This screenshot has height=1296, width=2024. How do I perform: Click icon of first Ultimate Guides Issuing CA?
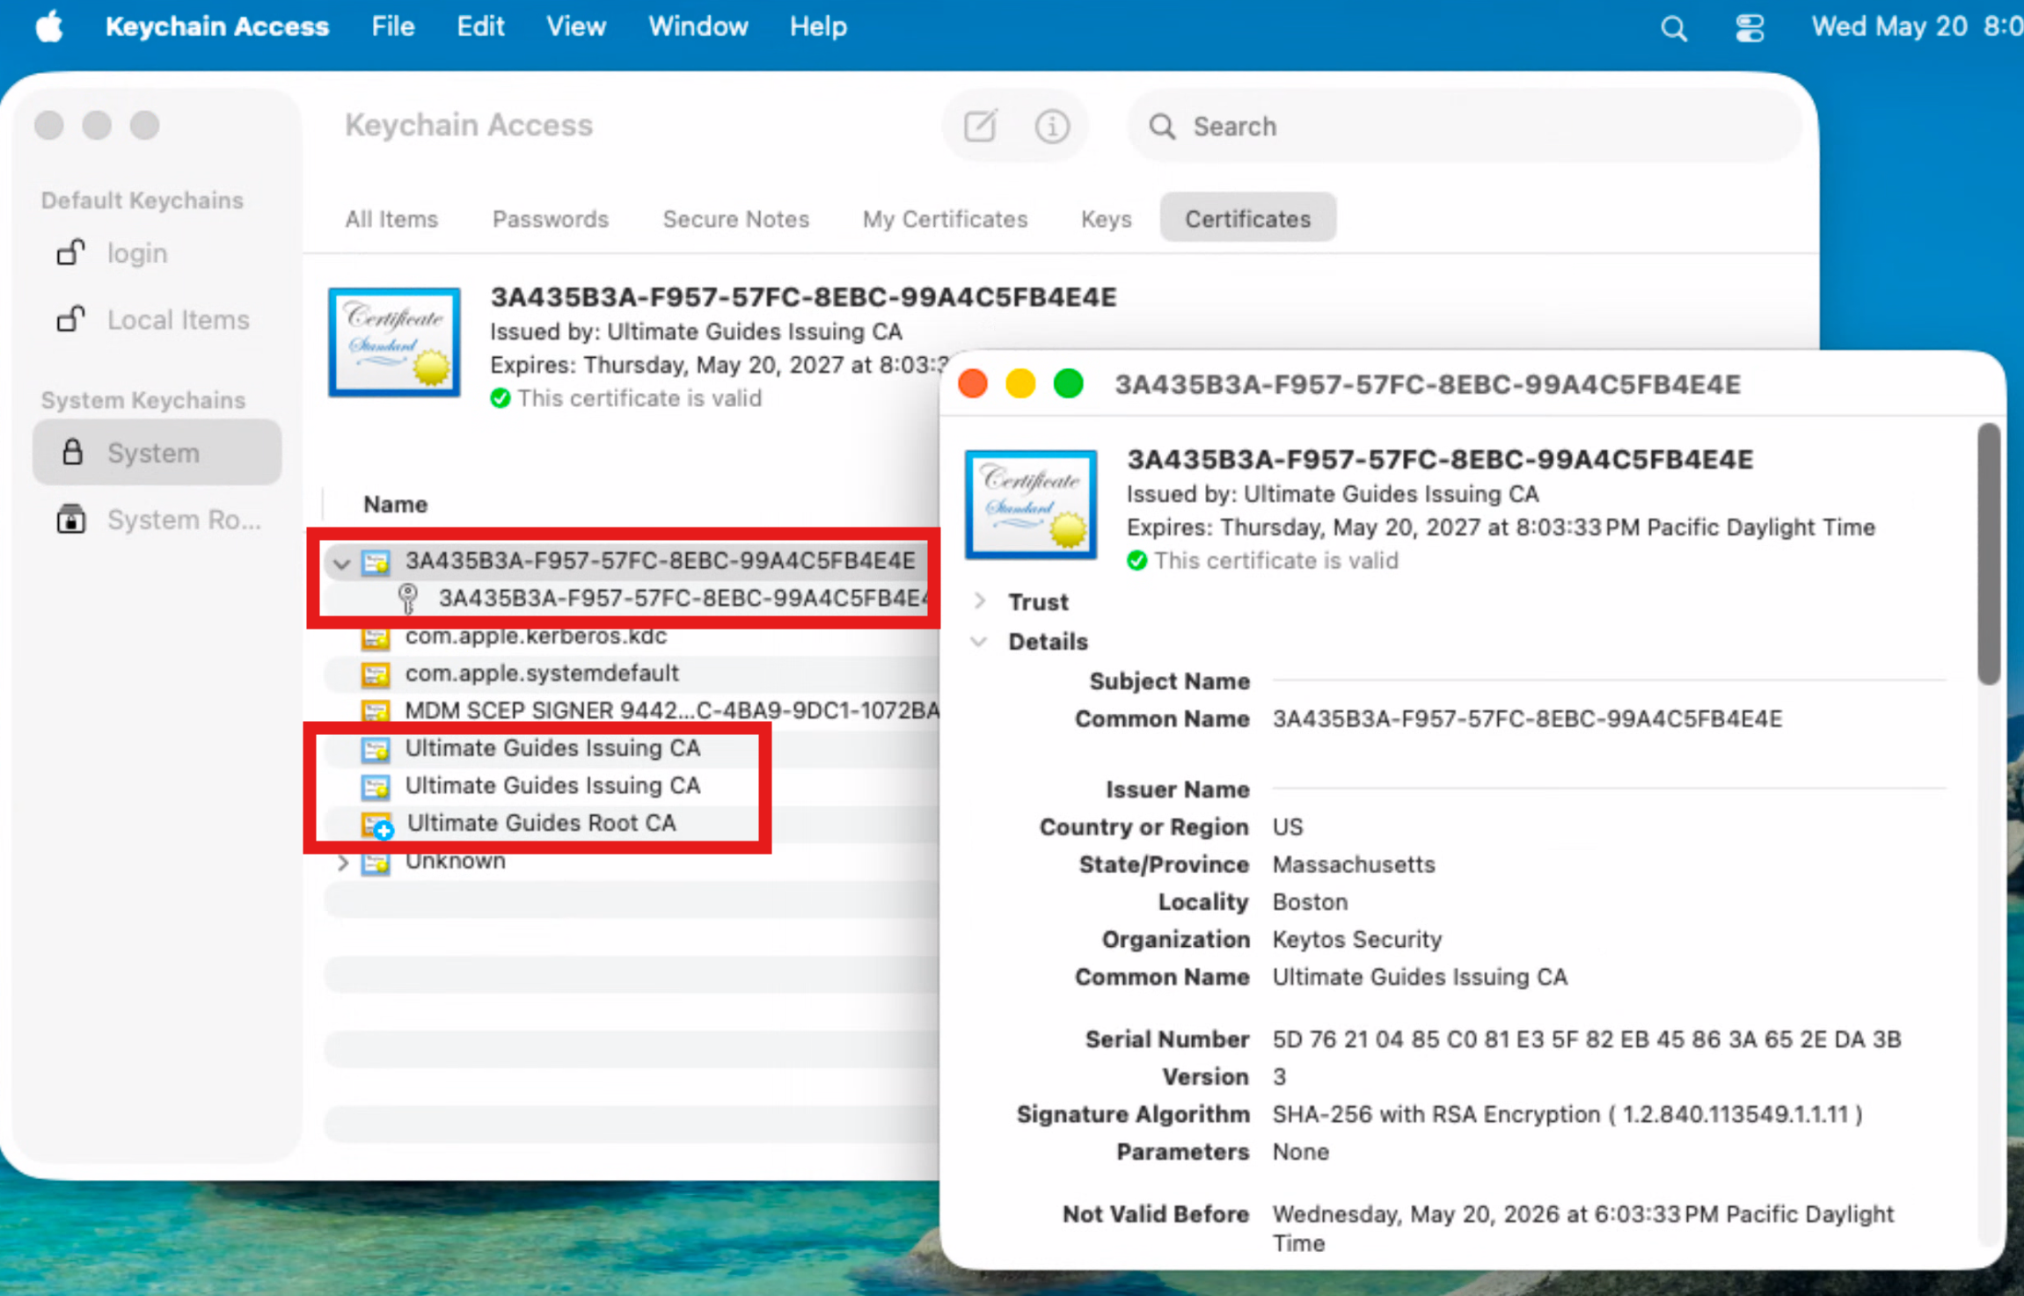(376, 749)
